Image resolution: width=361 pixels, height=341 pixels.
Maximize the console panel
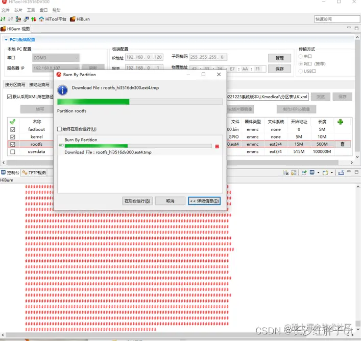(356, 172)
